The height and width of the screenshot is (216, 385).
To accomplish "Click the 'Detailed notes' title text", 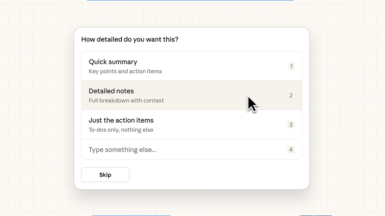I will tap(111, 91).
